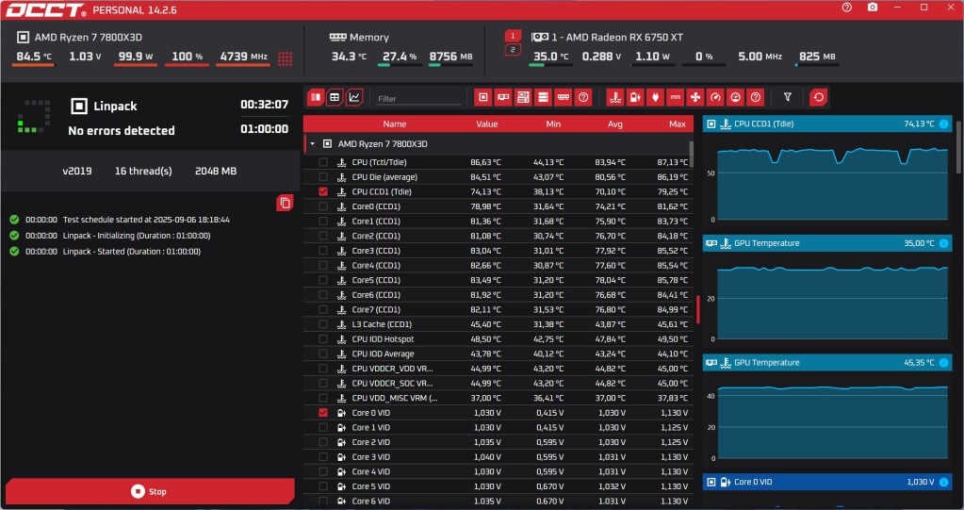Switch to graph-only monitoring view
964x510 pixels.
354,97
